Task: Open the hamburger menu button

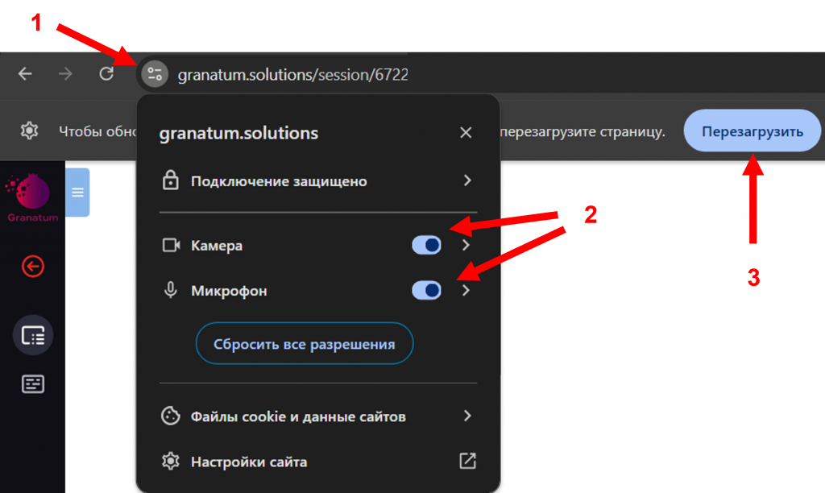Action: pos(77,193)
